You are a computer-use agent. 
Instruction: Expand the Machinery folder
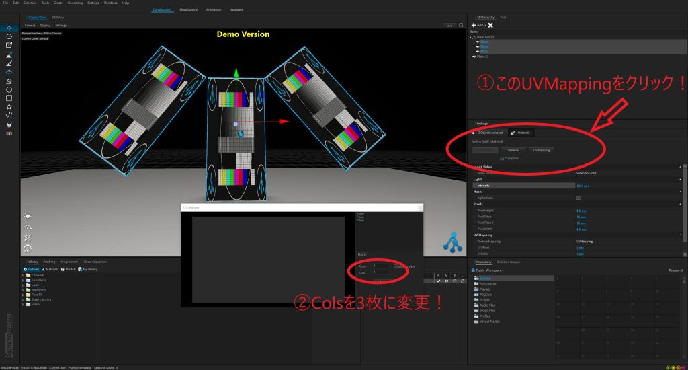(24, 289)
